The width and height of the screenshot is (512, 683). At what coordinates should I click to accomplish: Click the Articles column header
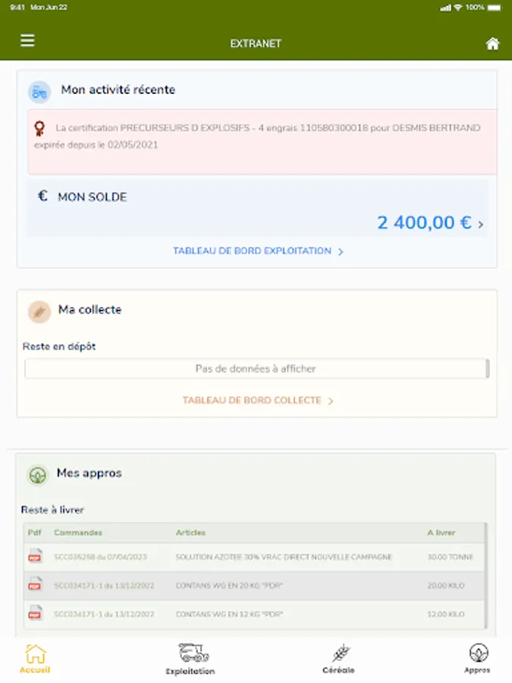[x=190, y=533]
